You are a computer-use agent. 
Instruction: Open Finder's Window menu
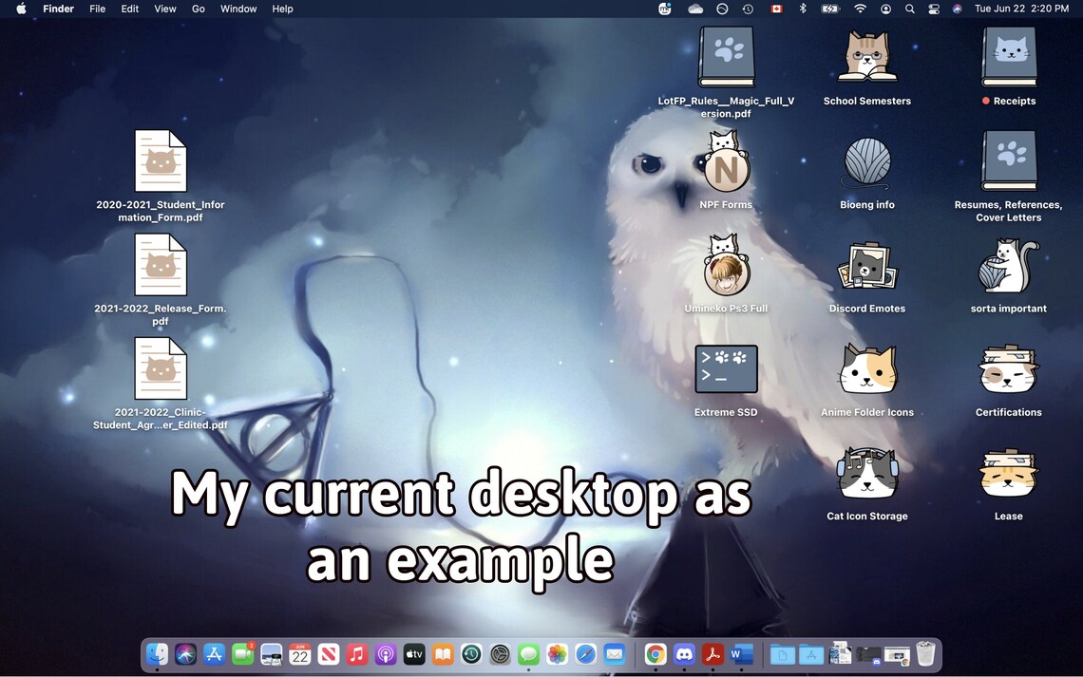(x=238, y=9)
